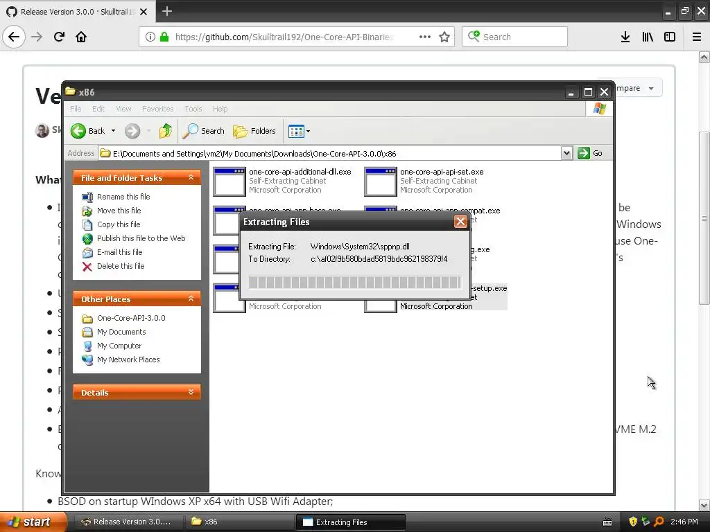Click the Firefox forward arrow button
710x532 pixels.
click(37, 37)
